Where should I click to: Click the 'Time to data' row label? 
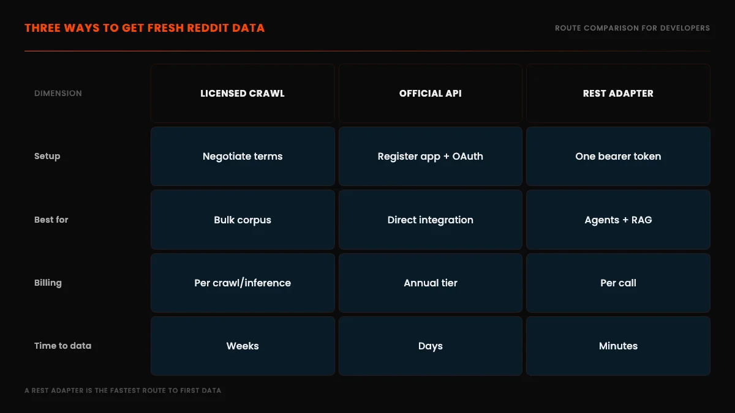click(x=62, y=346)
